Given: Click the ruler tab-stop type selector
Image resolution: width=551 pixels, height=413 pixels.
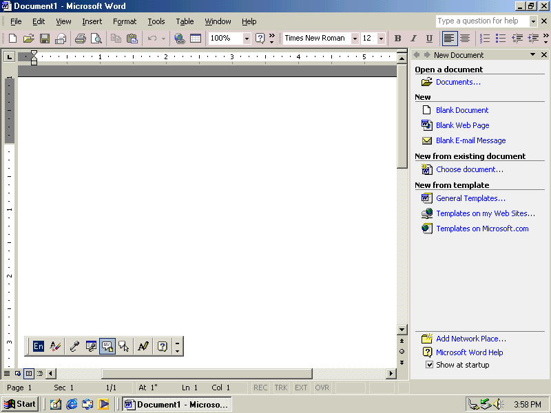Looking at the screenshot, I should (x=10, y=56).
